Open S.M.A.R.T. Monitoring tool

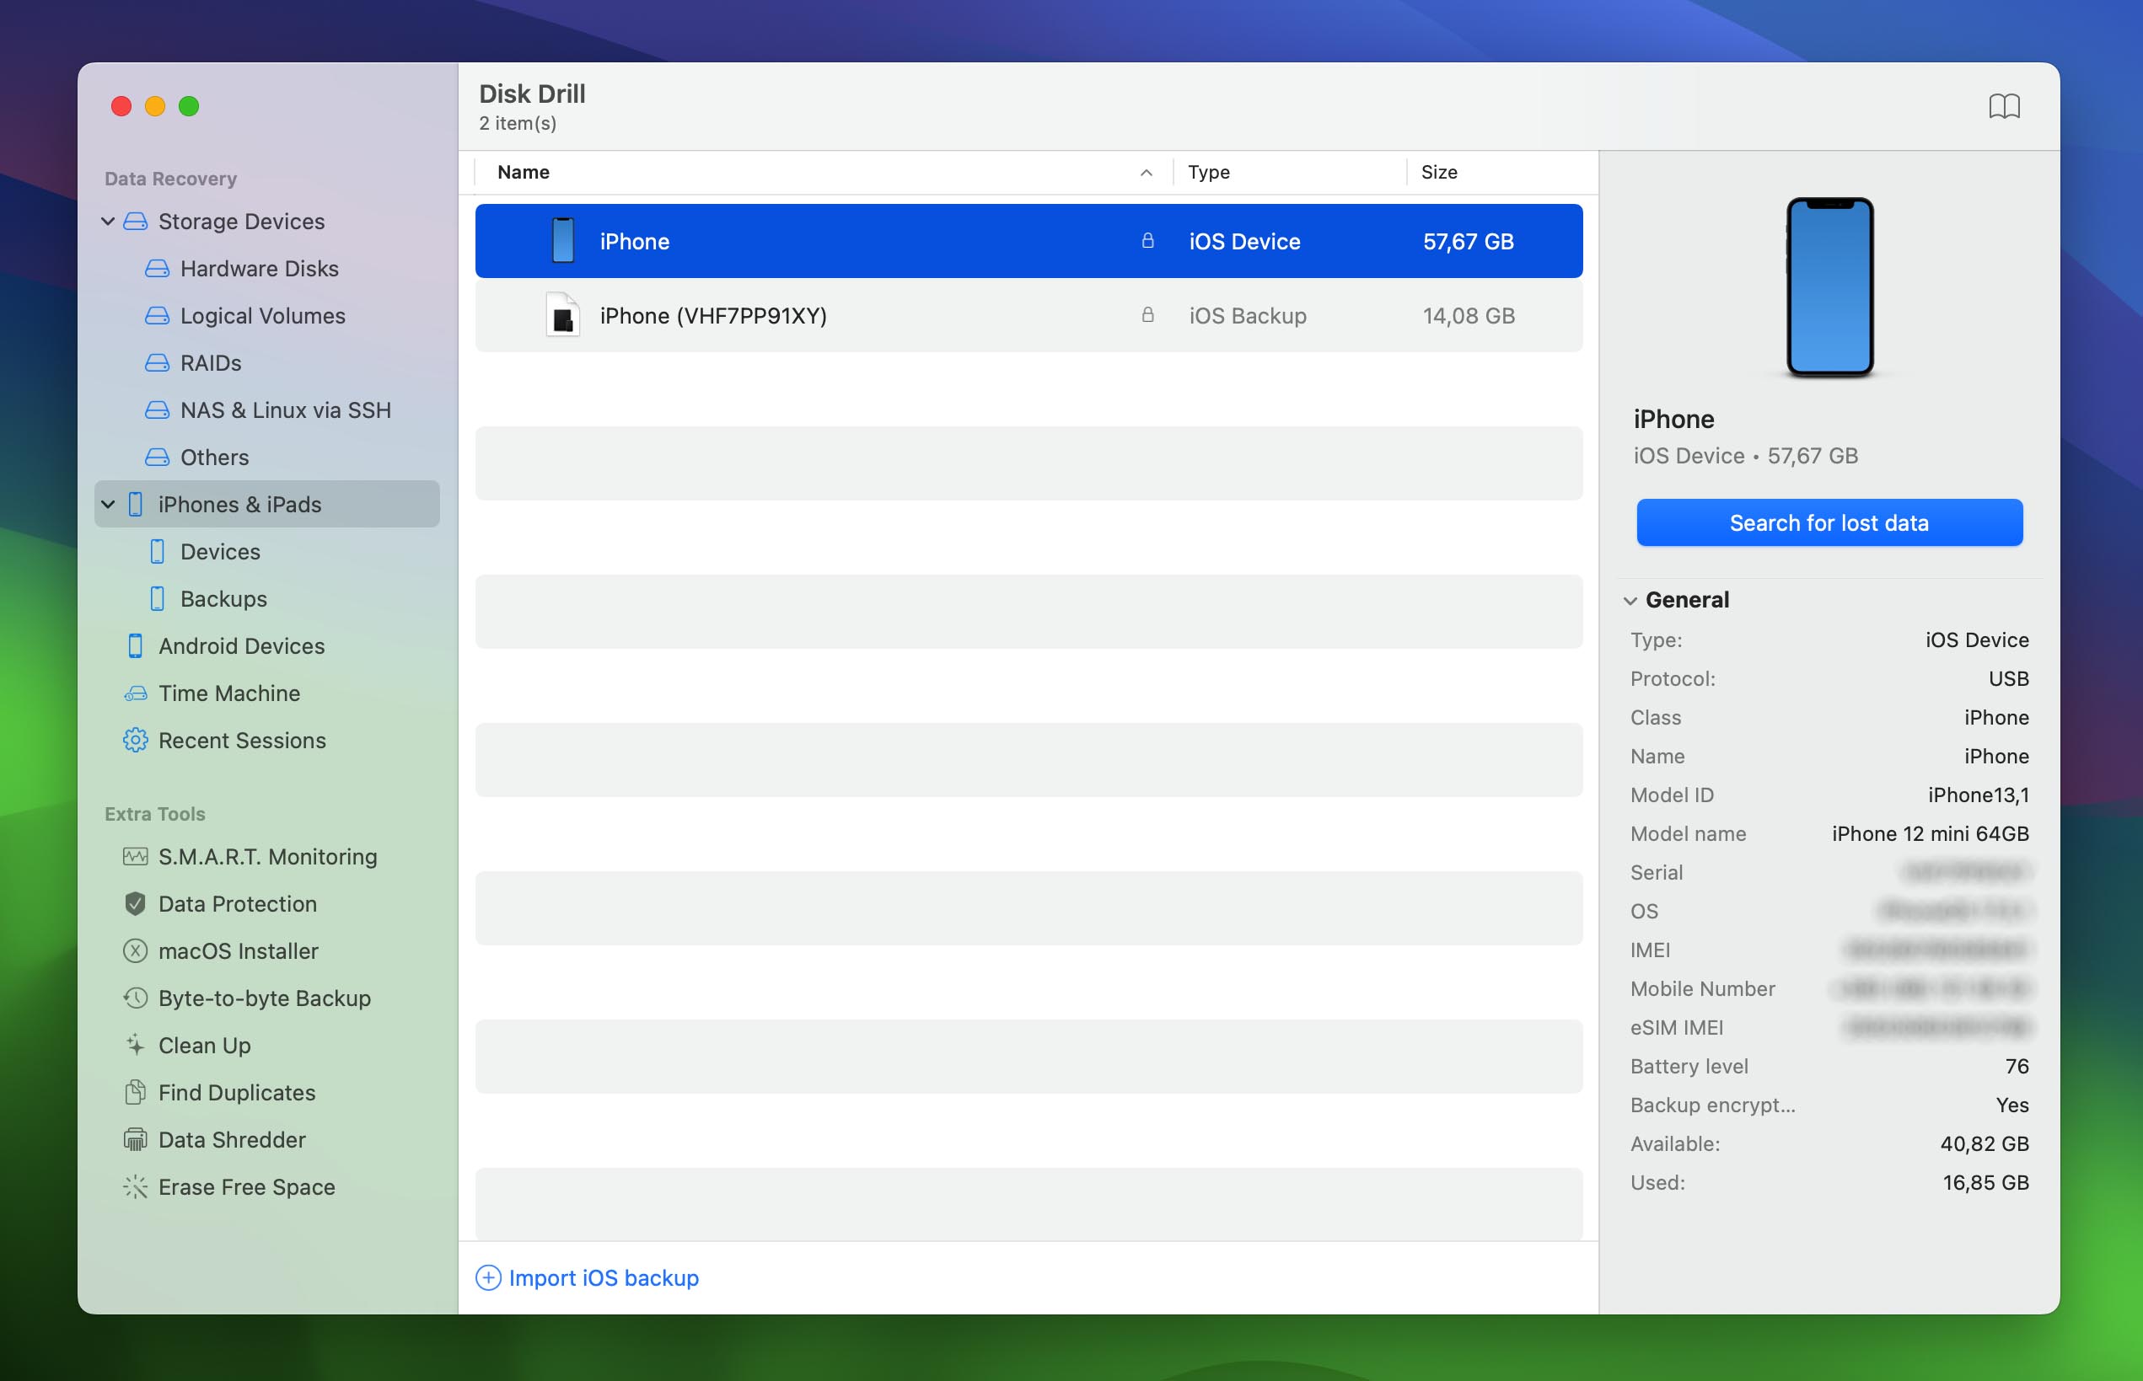click(x=267, y=856)
